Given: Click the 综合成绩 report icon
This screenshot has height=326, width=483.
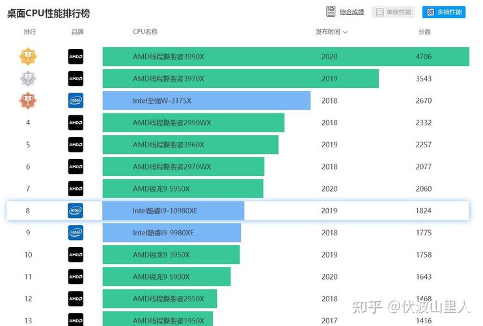Looking at the screenshot, I should click(x=331, y=12).
